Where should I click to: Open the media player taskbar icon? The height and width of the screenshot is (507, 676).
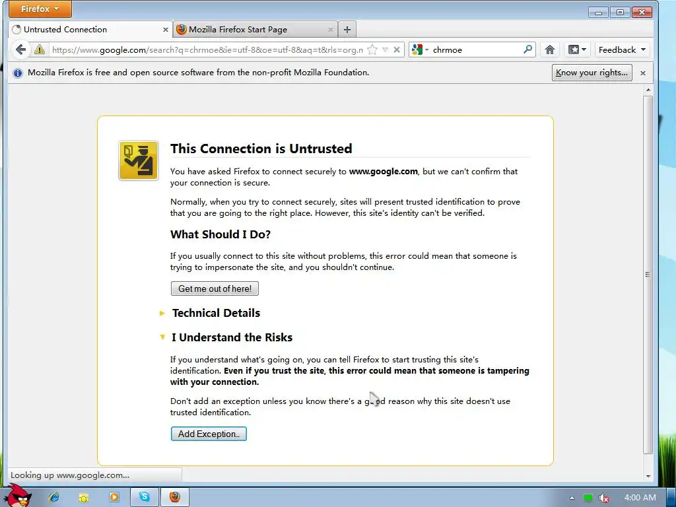point(114,497)
